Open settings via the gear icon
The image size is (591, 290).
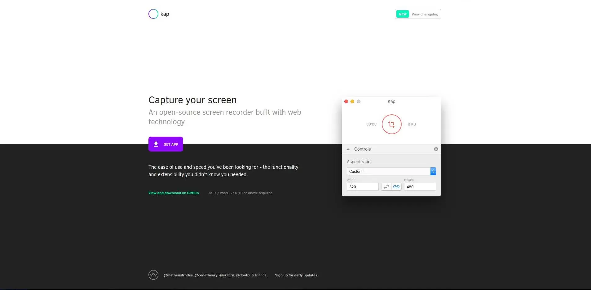(436, 149)
